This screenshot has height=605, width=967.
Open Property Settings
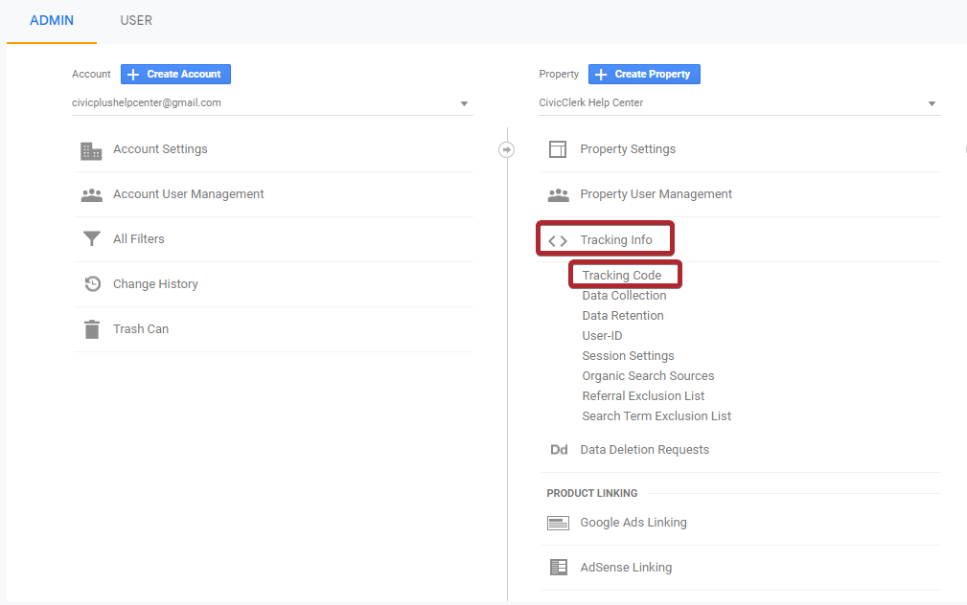point(628,149)
